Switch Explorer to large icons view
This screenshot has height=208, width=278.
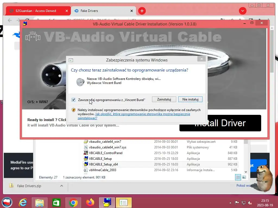pos(244,177)
